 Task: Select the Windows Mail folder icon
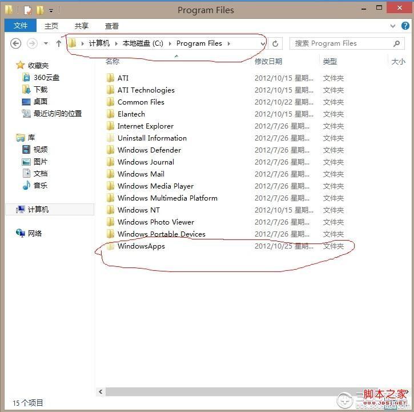[x=110, y=174]
